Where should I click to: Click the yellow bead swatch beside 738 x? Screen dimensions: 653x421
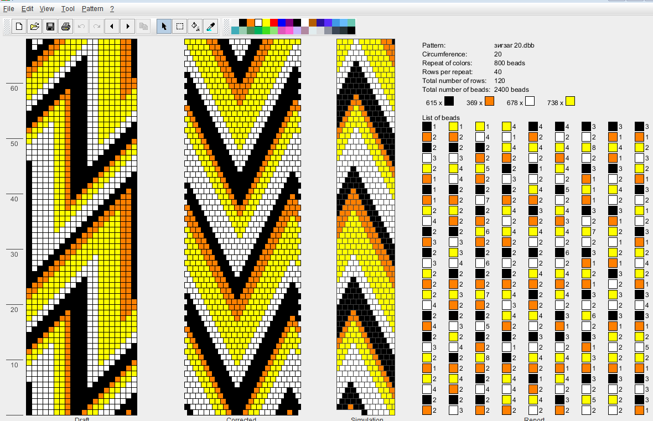(x=570, y=101)
